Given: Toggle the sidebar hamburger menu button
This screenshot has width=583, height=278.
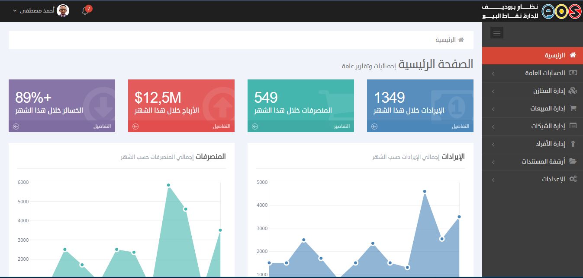Looking at the screenshot, I should point(496,33).
